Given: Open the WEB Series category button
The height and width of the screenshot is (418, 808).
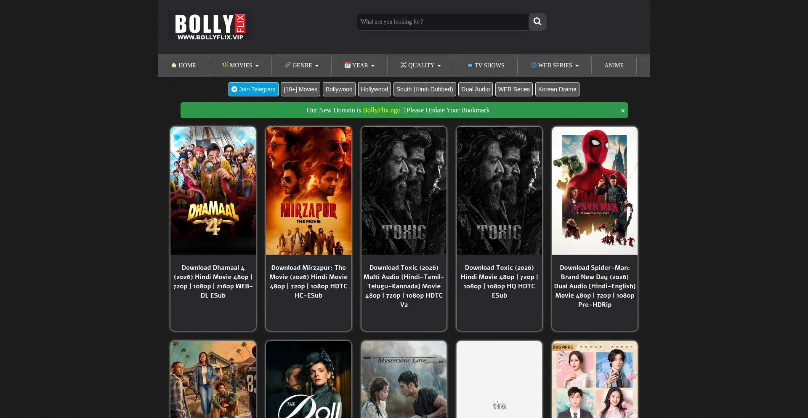Looking at the screenshot, I should tap(514, 89).
